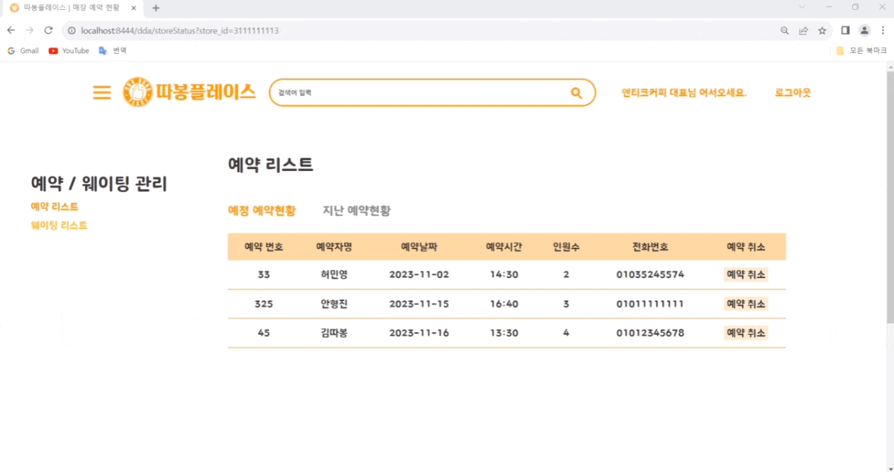Open a new browser tab
Image resolution: width=894 pixels, height=472 pixels.
point(156,8)
